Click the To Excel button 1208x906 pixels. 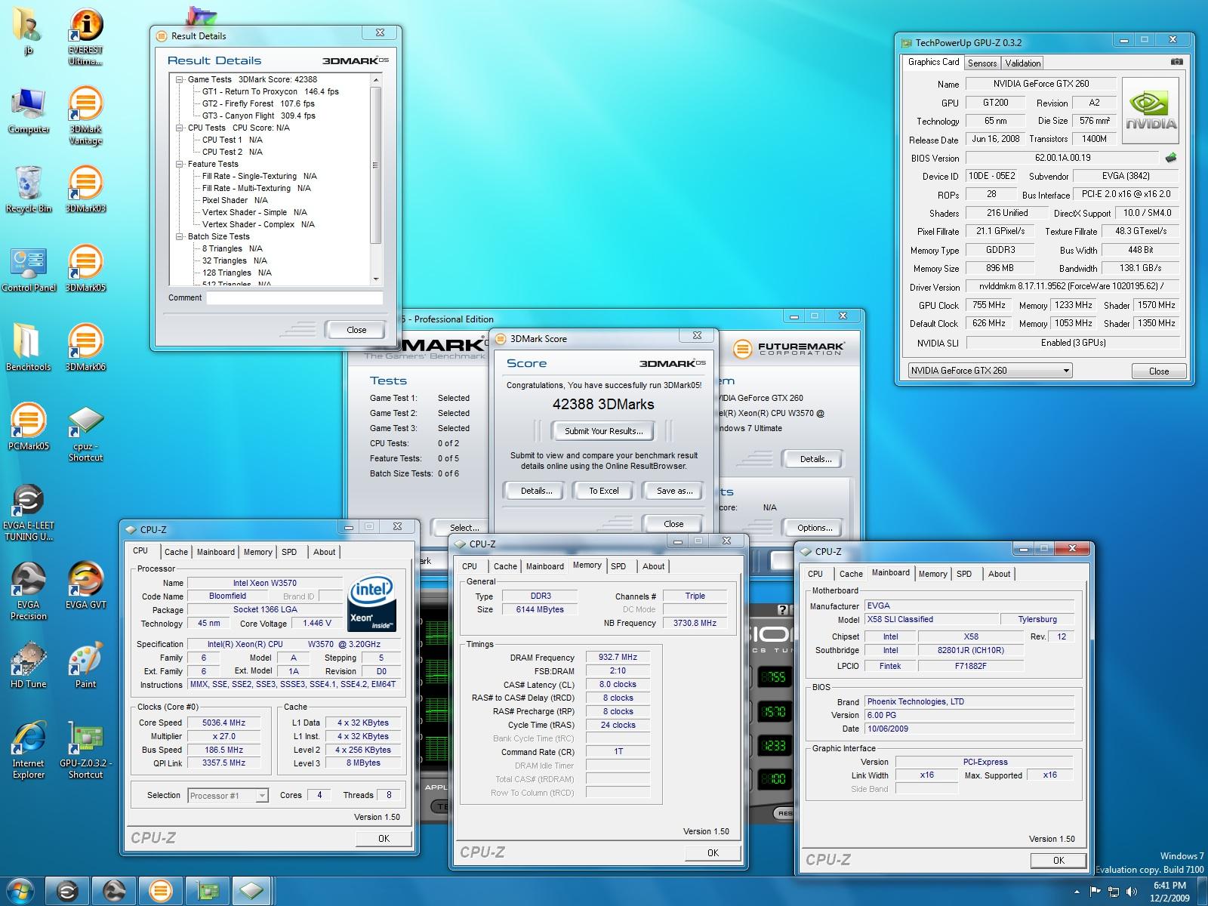click(604, 491)
